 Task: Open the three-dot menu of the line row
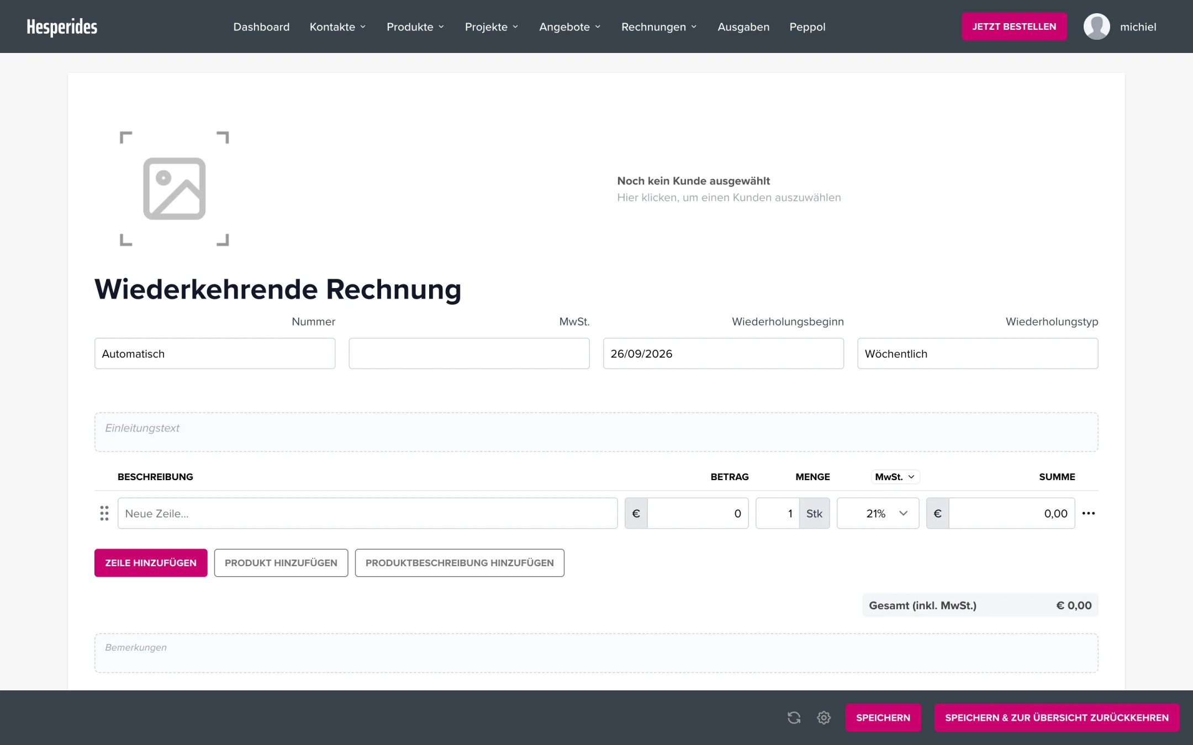click(x=1088, y=513)
